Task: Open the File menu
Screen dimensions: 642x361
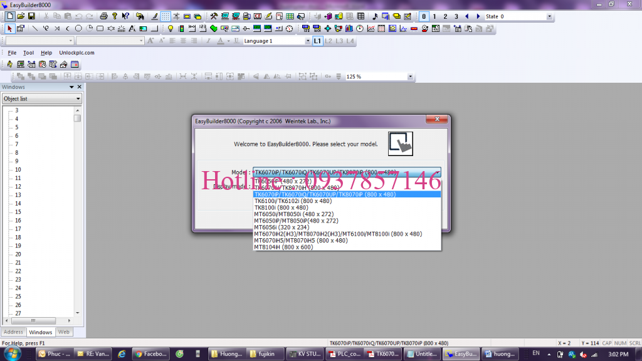Action: (12, 53)
